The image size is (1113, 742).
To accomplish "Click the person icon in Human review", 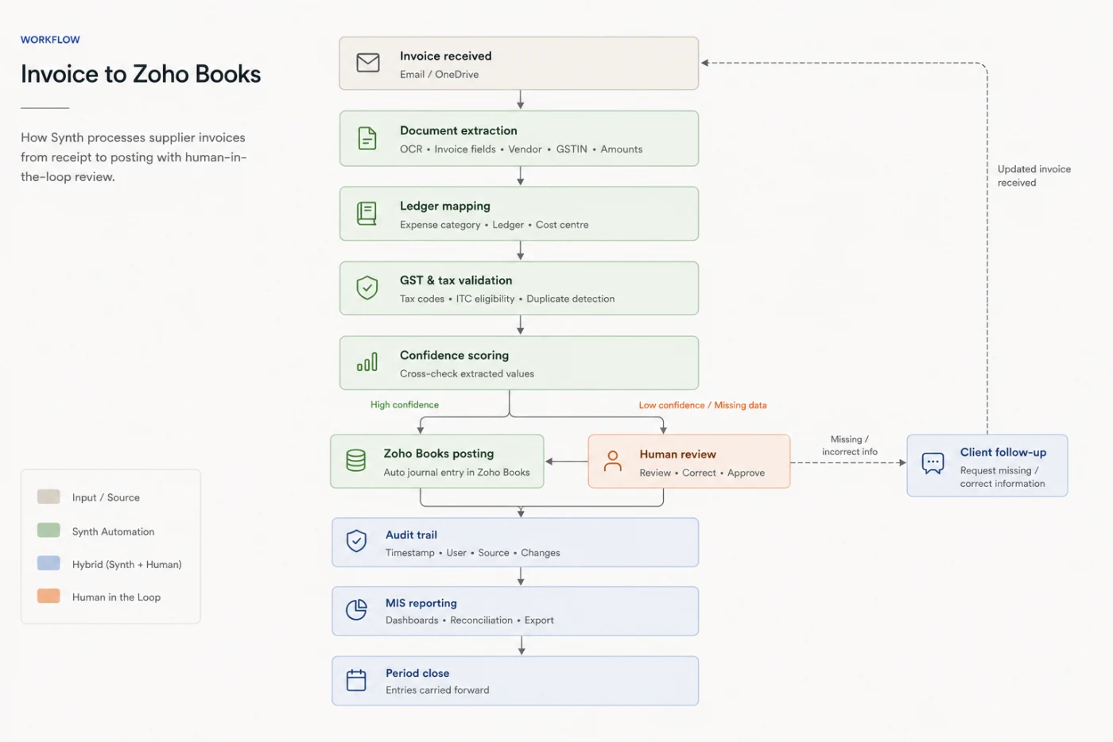I will click(x=612, y=462).
